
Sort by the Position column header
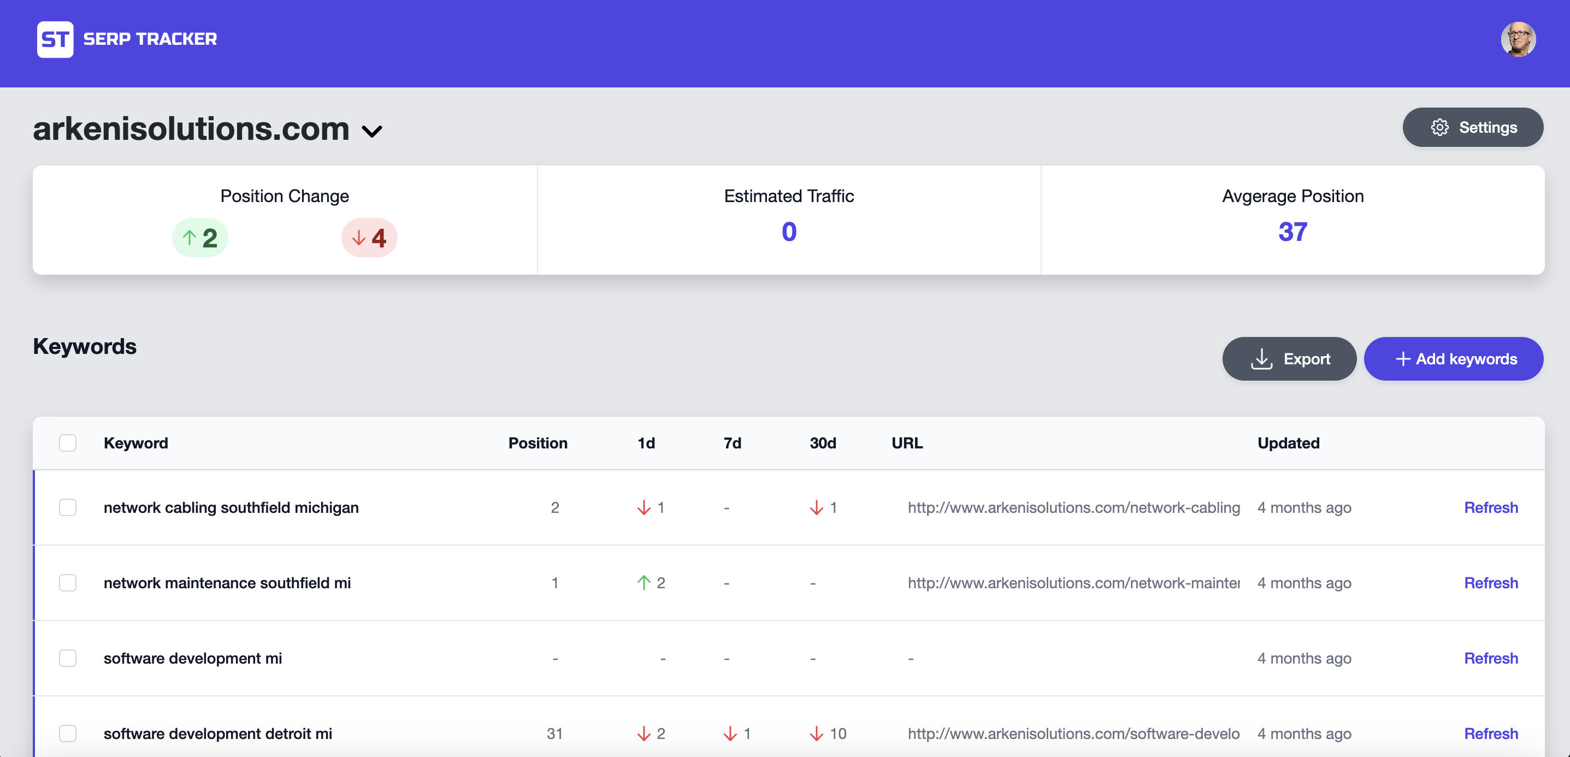pyautogui.click(x=538, y=443)
